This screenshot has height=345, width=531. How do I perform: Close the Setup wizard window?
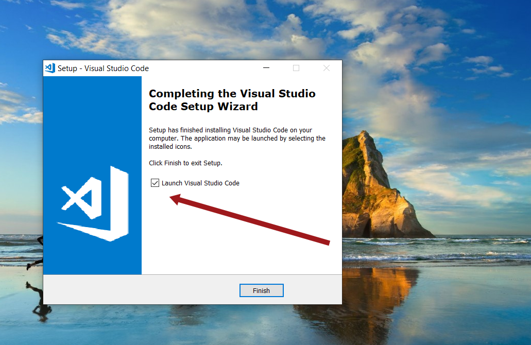click(327, 68)
